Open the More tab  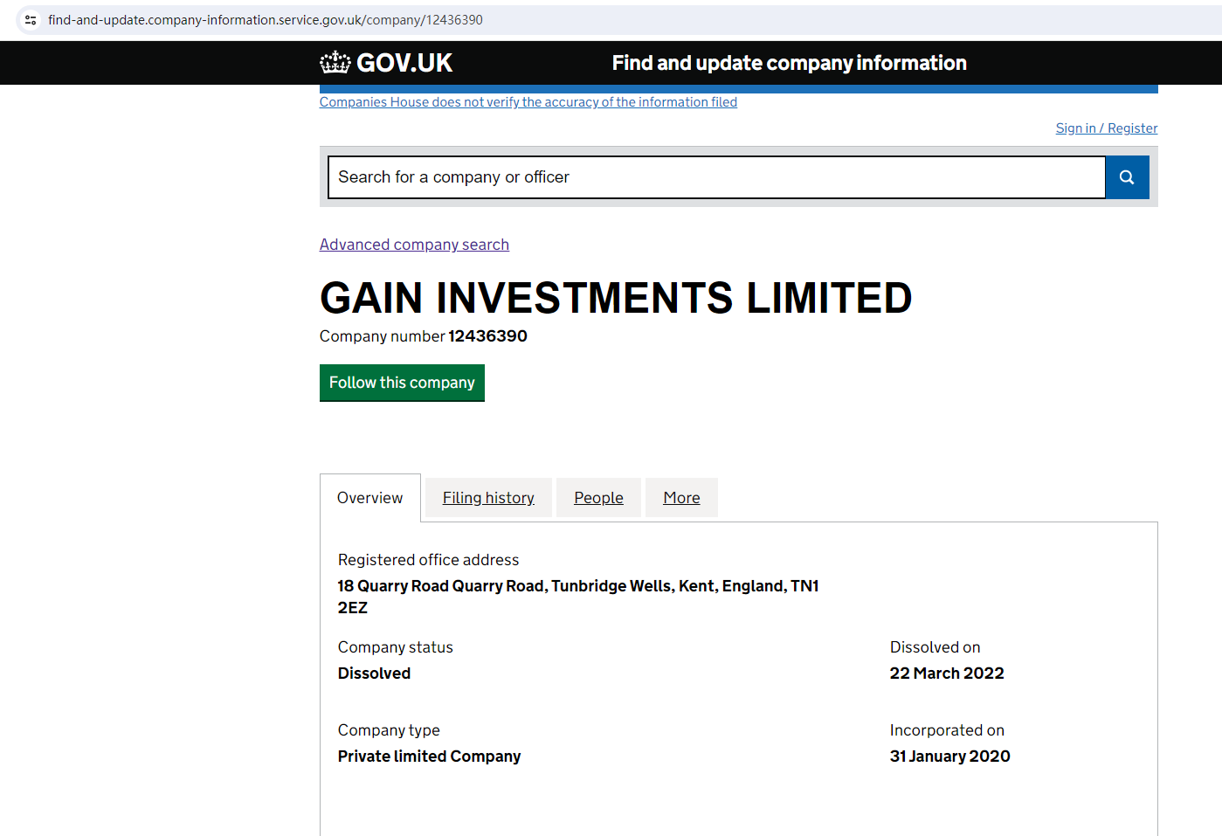tap(681, 498)
